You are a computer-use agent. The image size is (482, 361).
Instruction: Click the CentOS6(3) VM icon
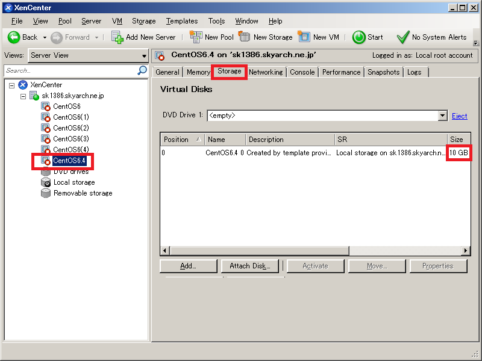click(46, 139)
